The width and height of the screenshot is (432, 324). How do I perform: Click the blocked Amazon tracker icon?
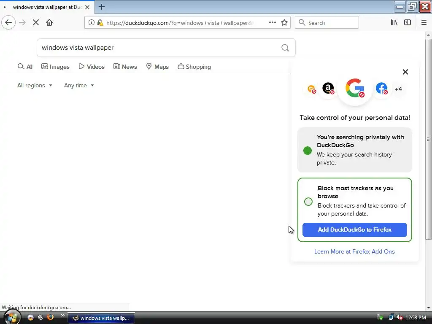[x=328, y=89]
